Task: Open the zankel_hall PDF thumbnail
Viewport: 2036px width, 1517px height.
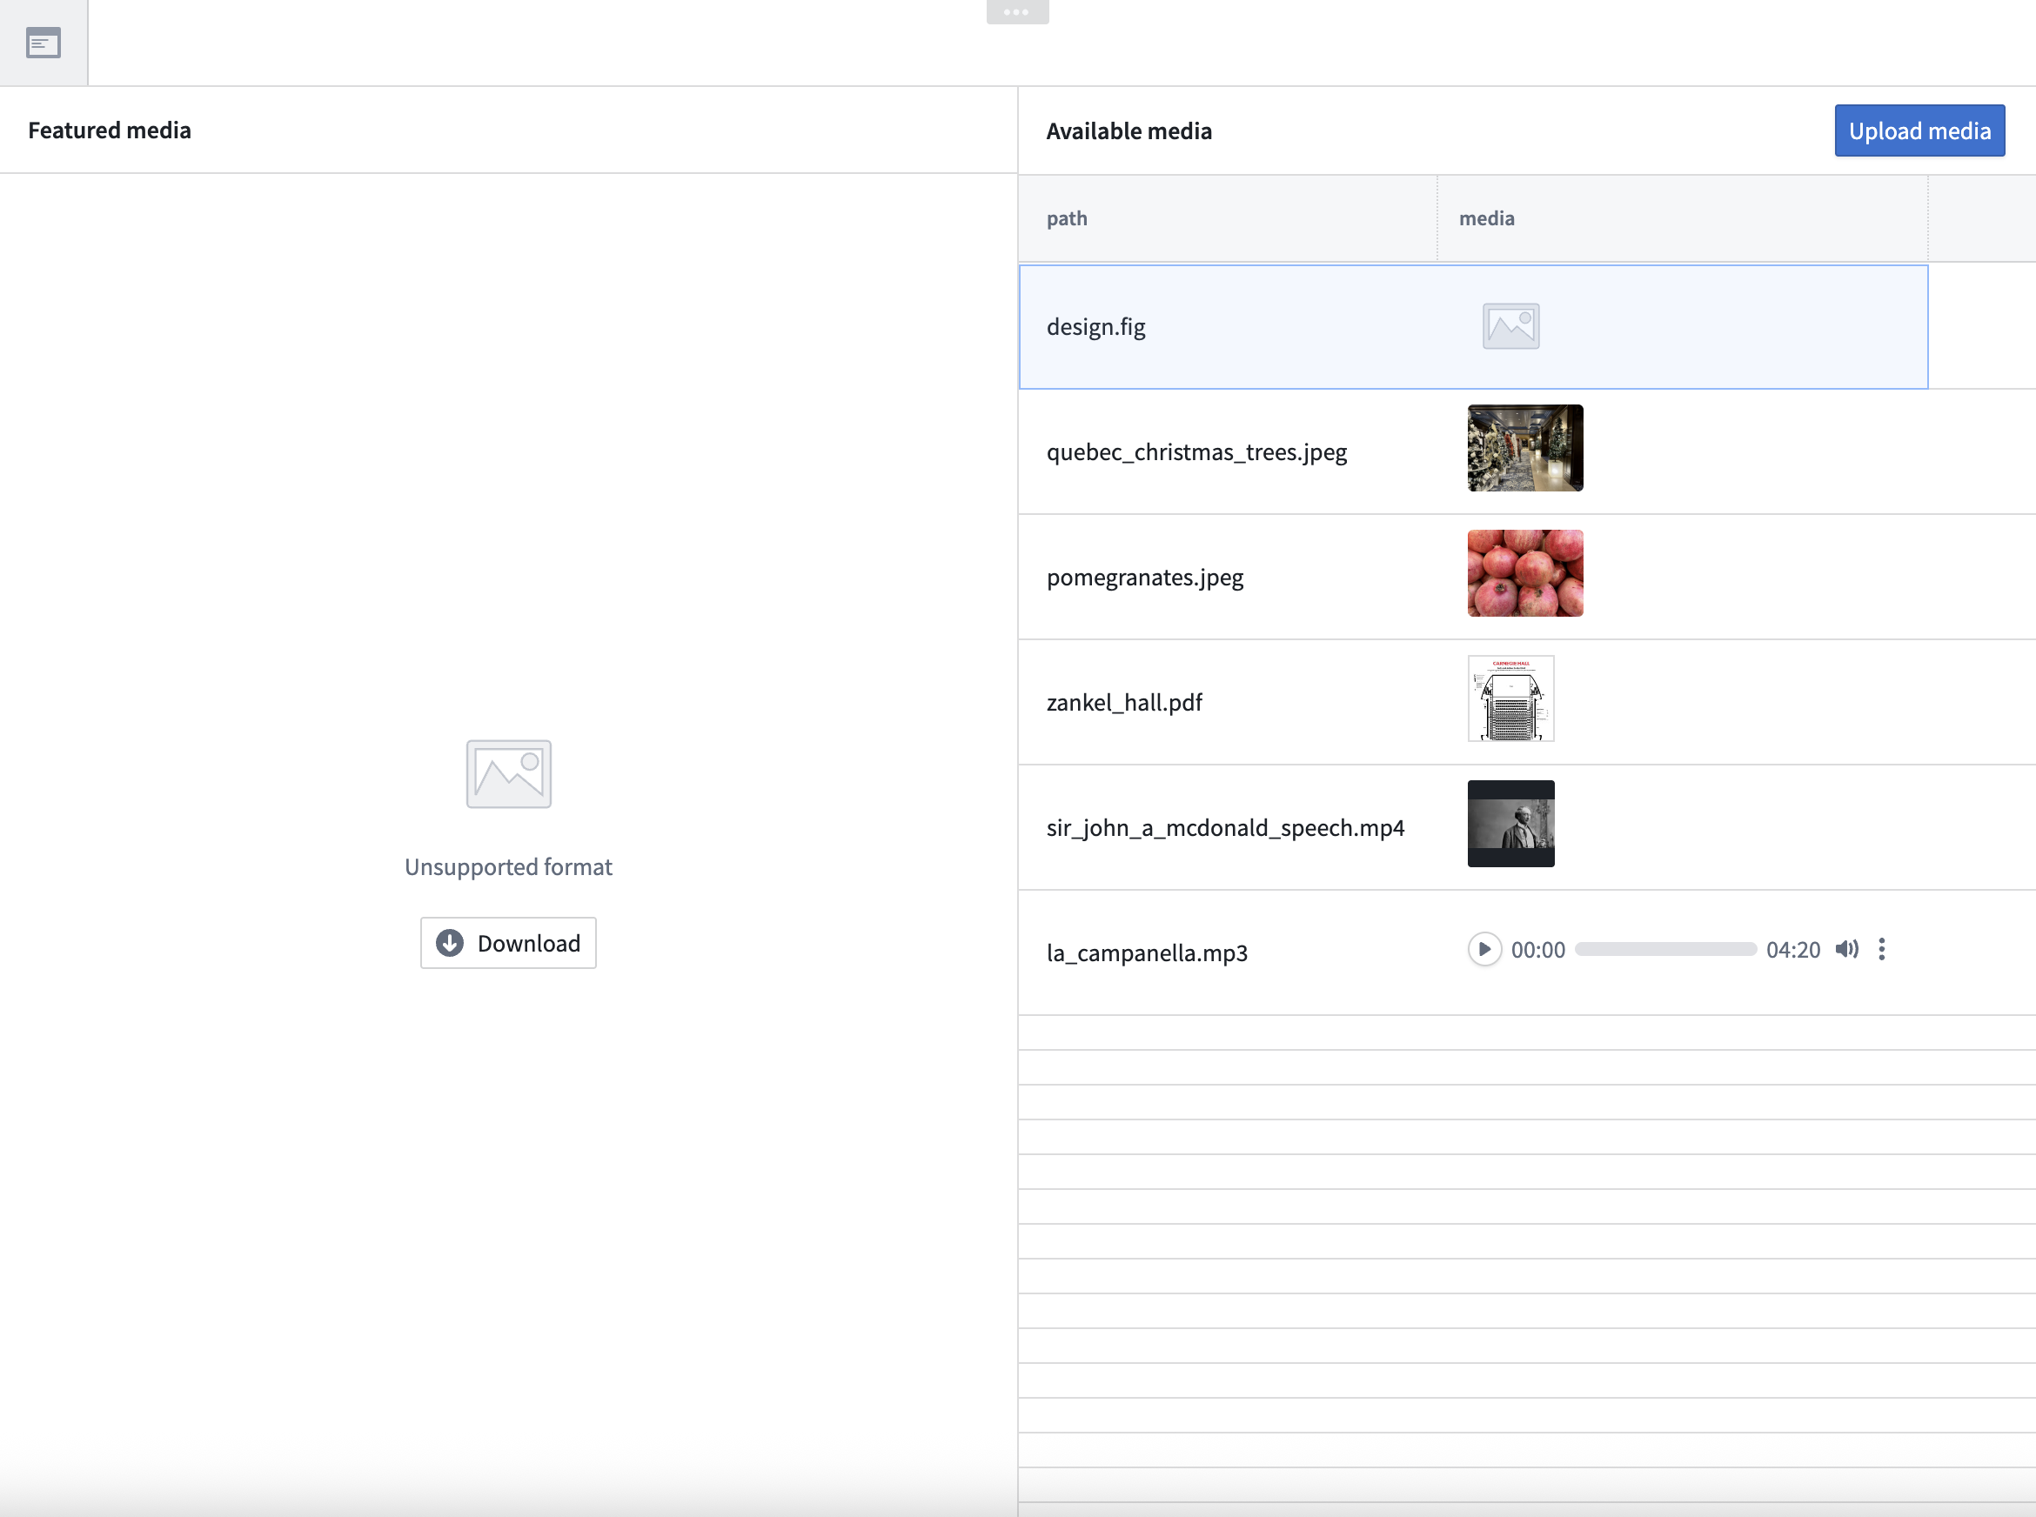Action: 1510,698
